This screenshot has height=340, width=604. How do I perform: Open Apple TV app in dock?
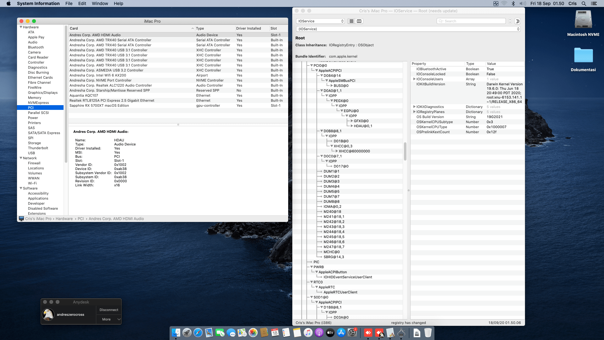click(330, 332)
